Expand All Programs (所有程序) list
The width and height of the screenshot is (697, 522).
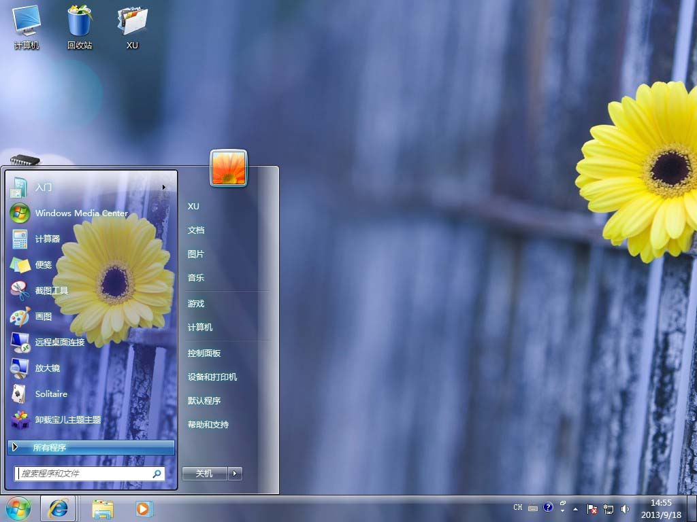(91, 447)
